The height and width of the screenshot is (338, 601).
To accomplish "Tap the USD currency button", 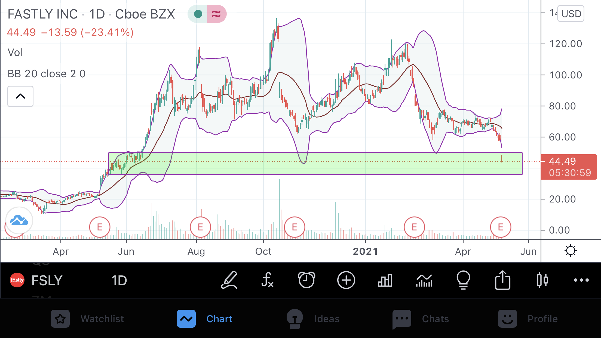I will [x=571, y=14].
